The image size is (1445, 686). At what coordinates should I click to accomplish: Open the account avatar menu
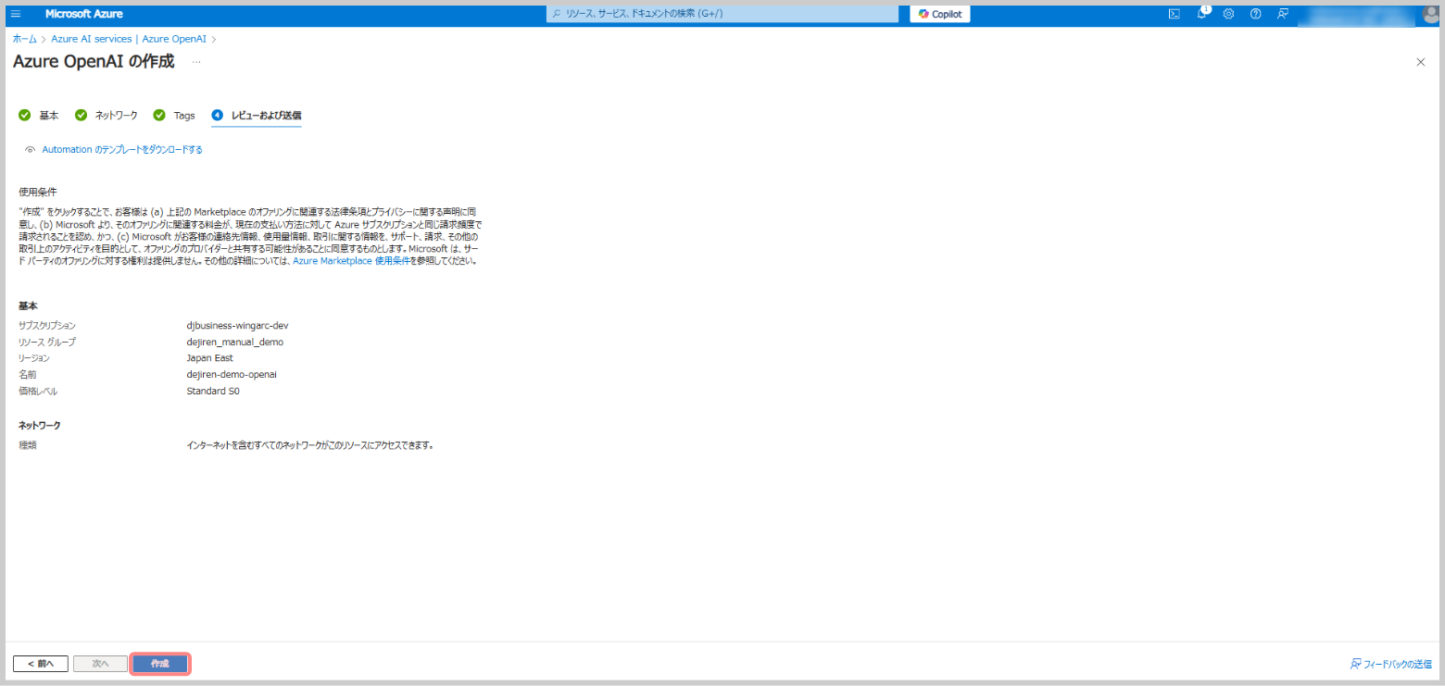coord(1430,14)
